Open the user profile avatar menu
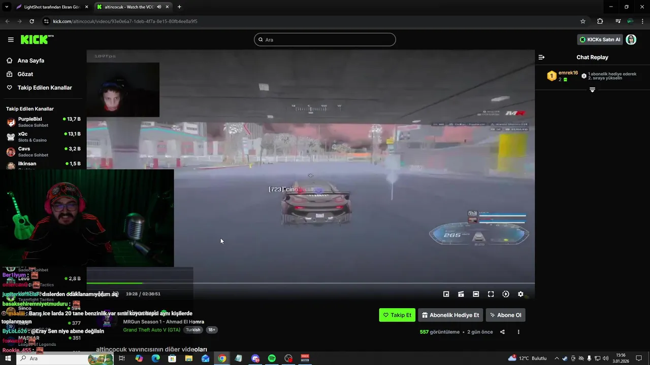The height and width of the screenshot is (365, 650). [631, 40]
